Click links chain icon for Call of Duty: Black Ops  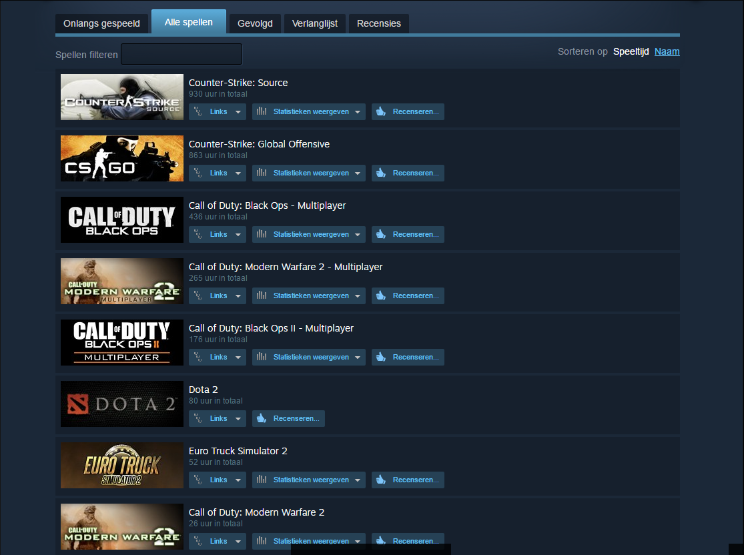198,235
